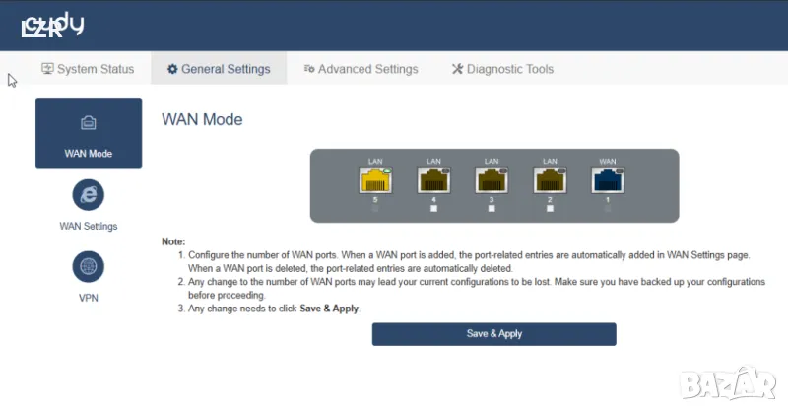Open the Advanced Settings tab
Screen dimensions: 788x412
point(361,69)
